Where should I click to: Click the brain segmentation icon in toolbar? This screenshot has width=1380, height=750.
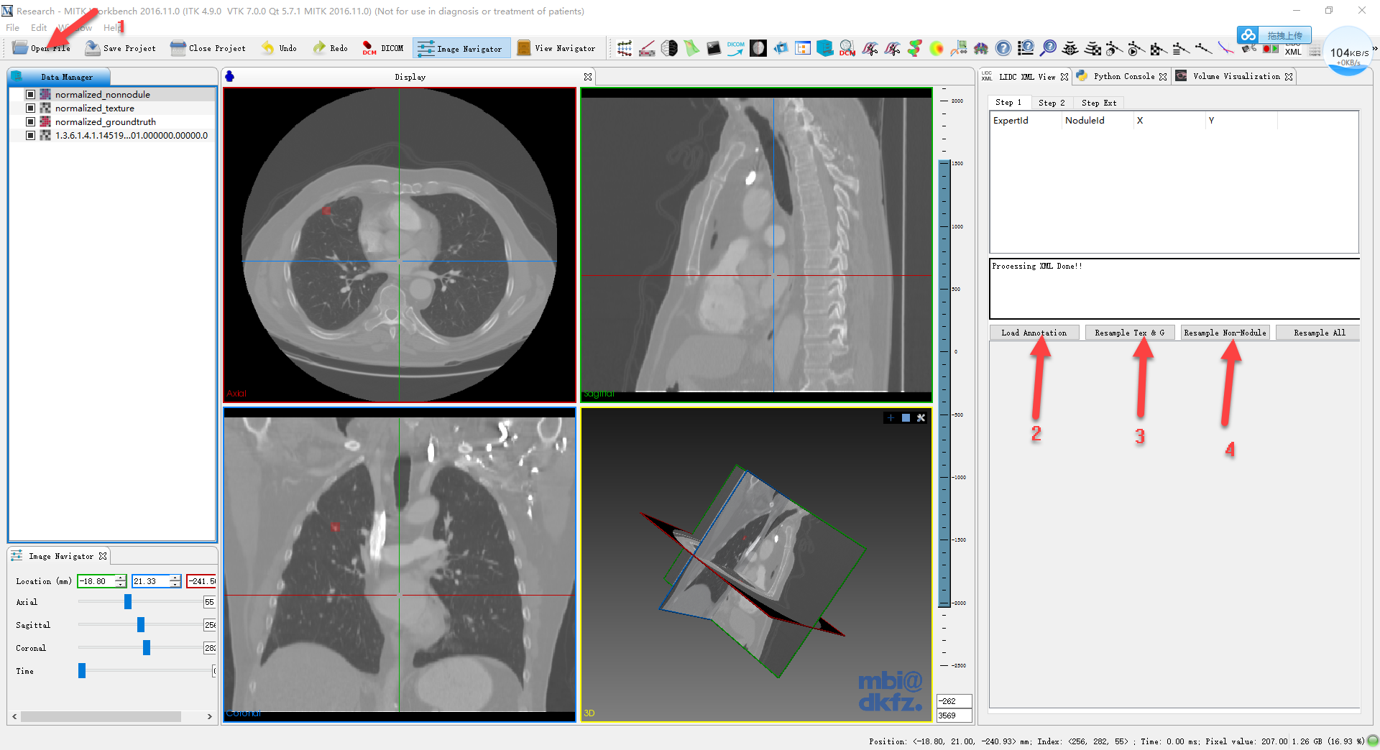tap(981, 48)
